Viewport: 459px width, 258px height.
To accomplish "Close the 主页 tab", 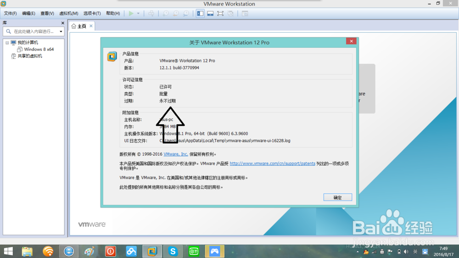I will coord(91,26).
